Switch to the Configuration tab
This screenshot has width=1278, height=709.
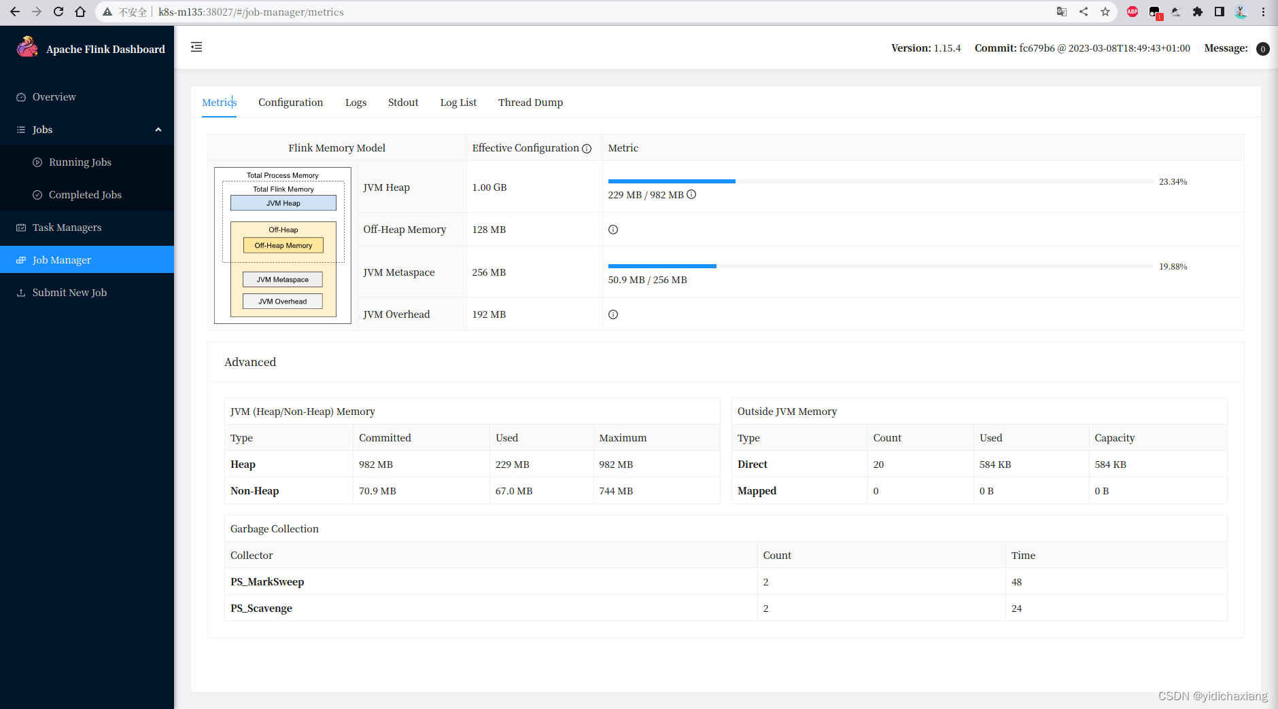pyautogui.click(x=290, y=103)
